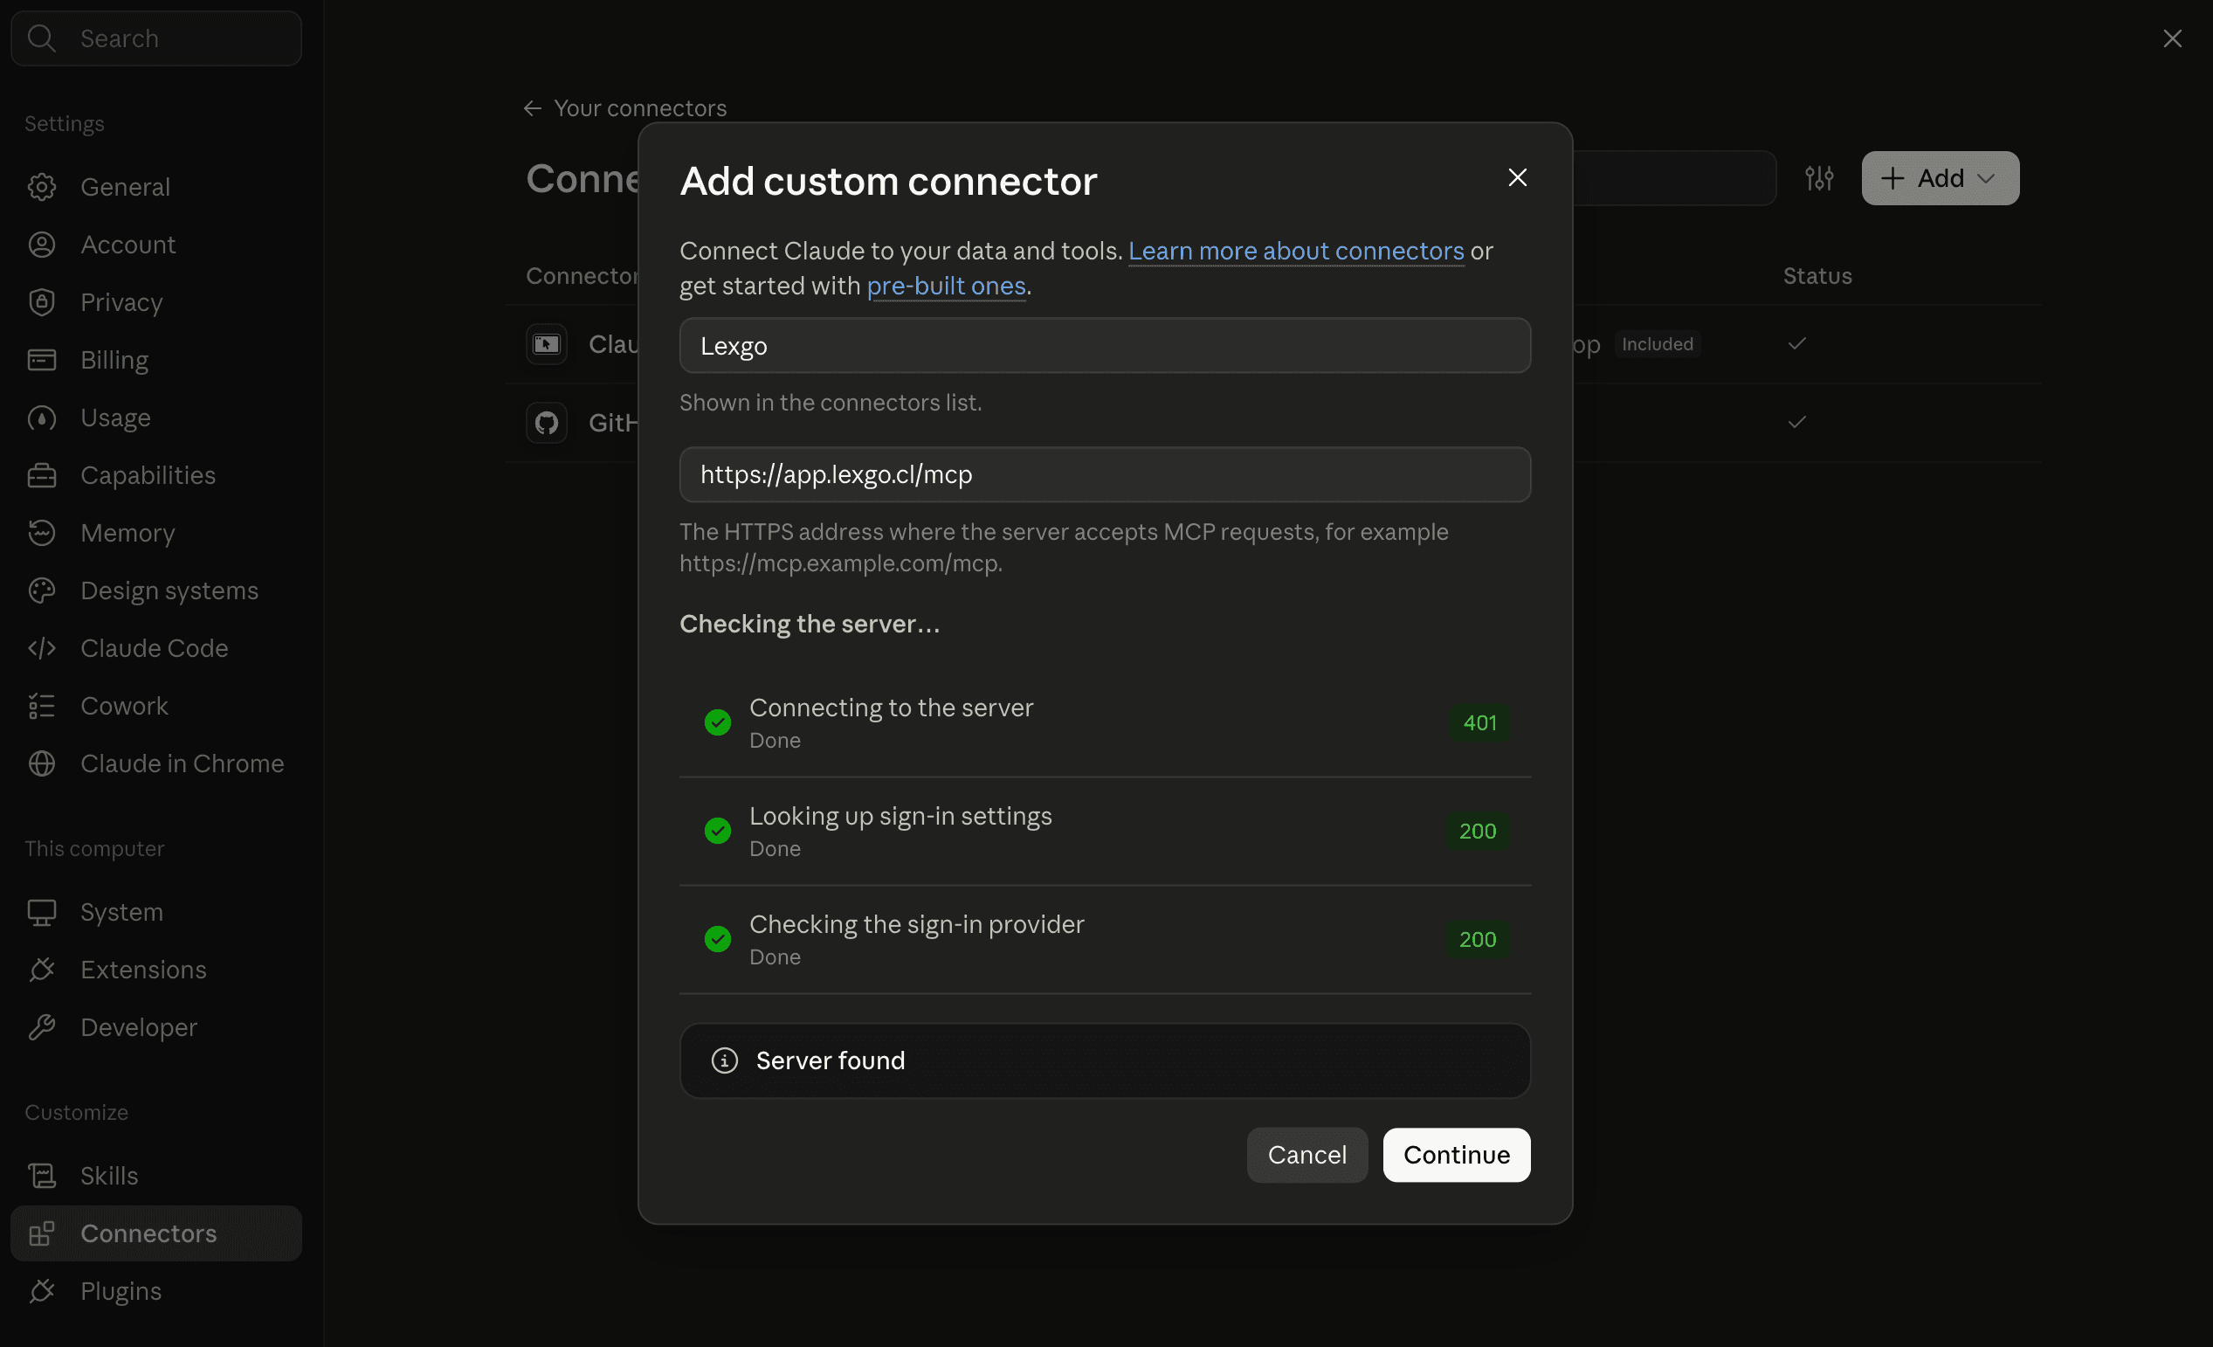Click the Capabilities briefcase icon
Viewport: 2213px width, 1347px height.
click(41, 475)
